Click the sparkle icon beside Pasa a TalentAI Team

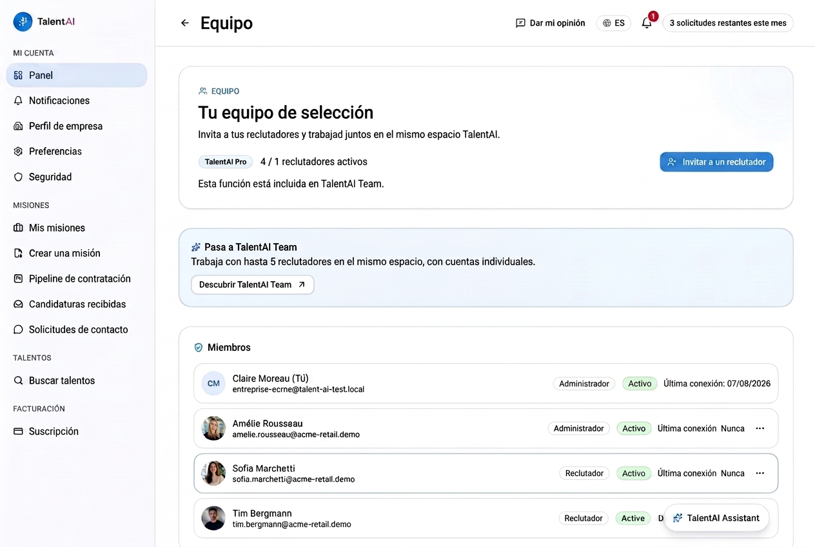click(x=196, y=247)
